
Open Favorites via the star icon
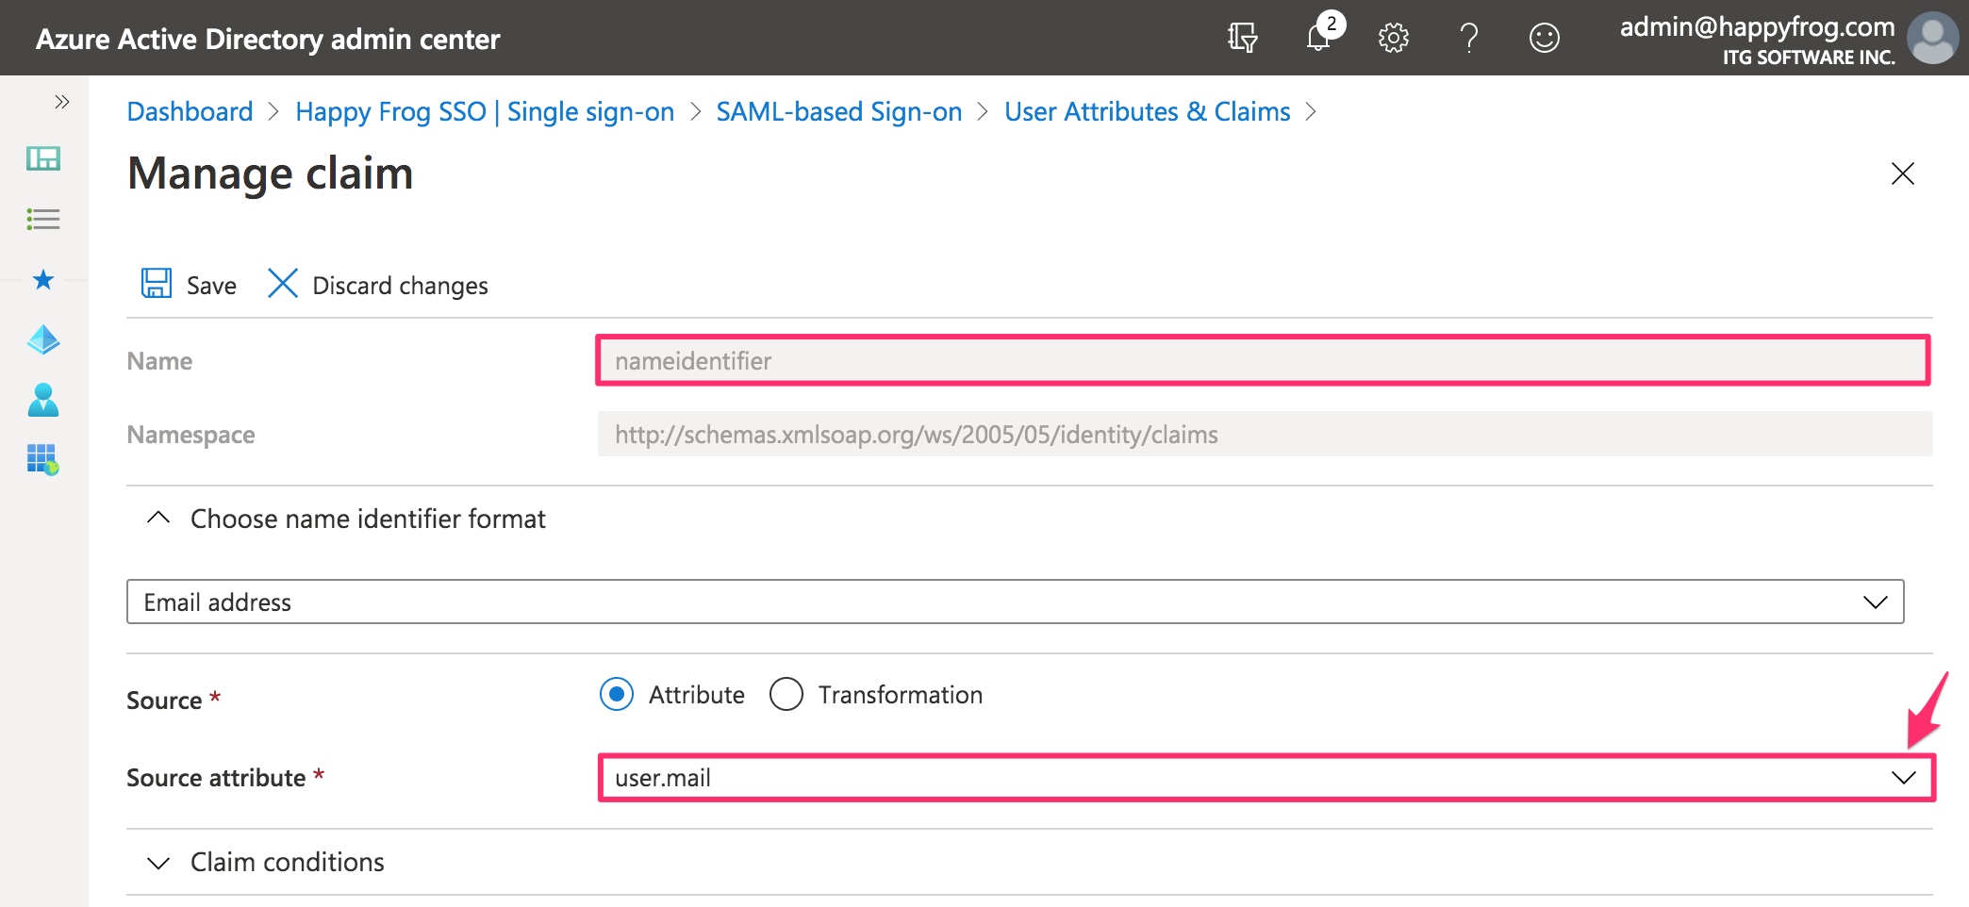[43, 279]
